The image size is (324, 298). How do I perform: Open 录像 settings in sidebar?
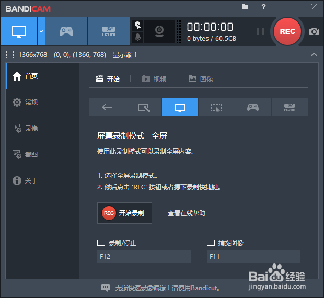click(42, 128)
